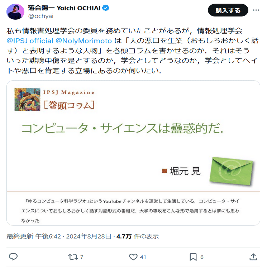Click the blue verified checkmark badge

click(106, 8)
